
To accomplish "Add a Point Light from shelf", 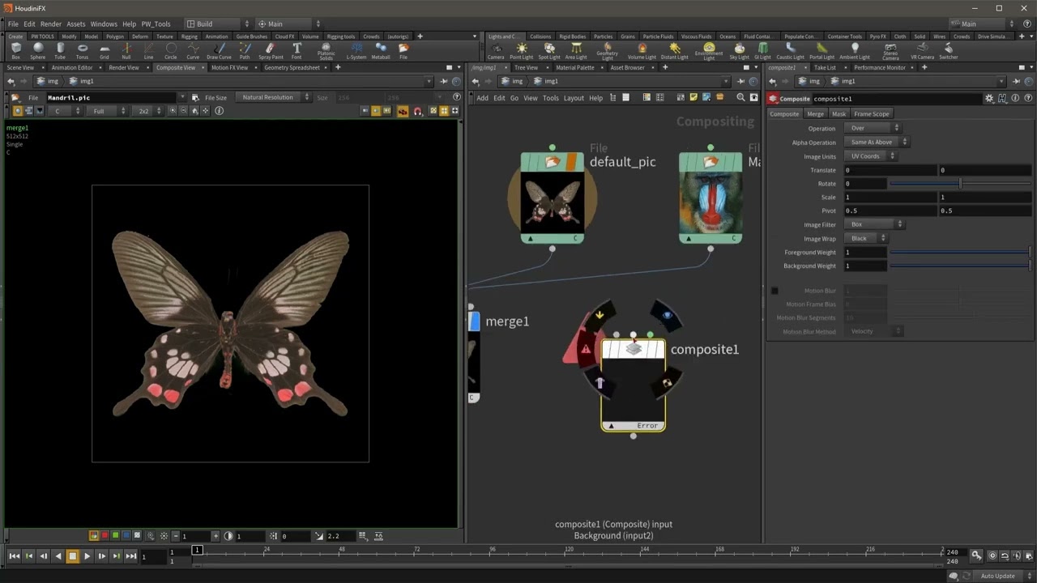I will (522, 51).
